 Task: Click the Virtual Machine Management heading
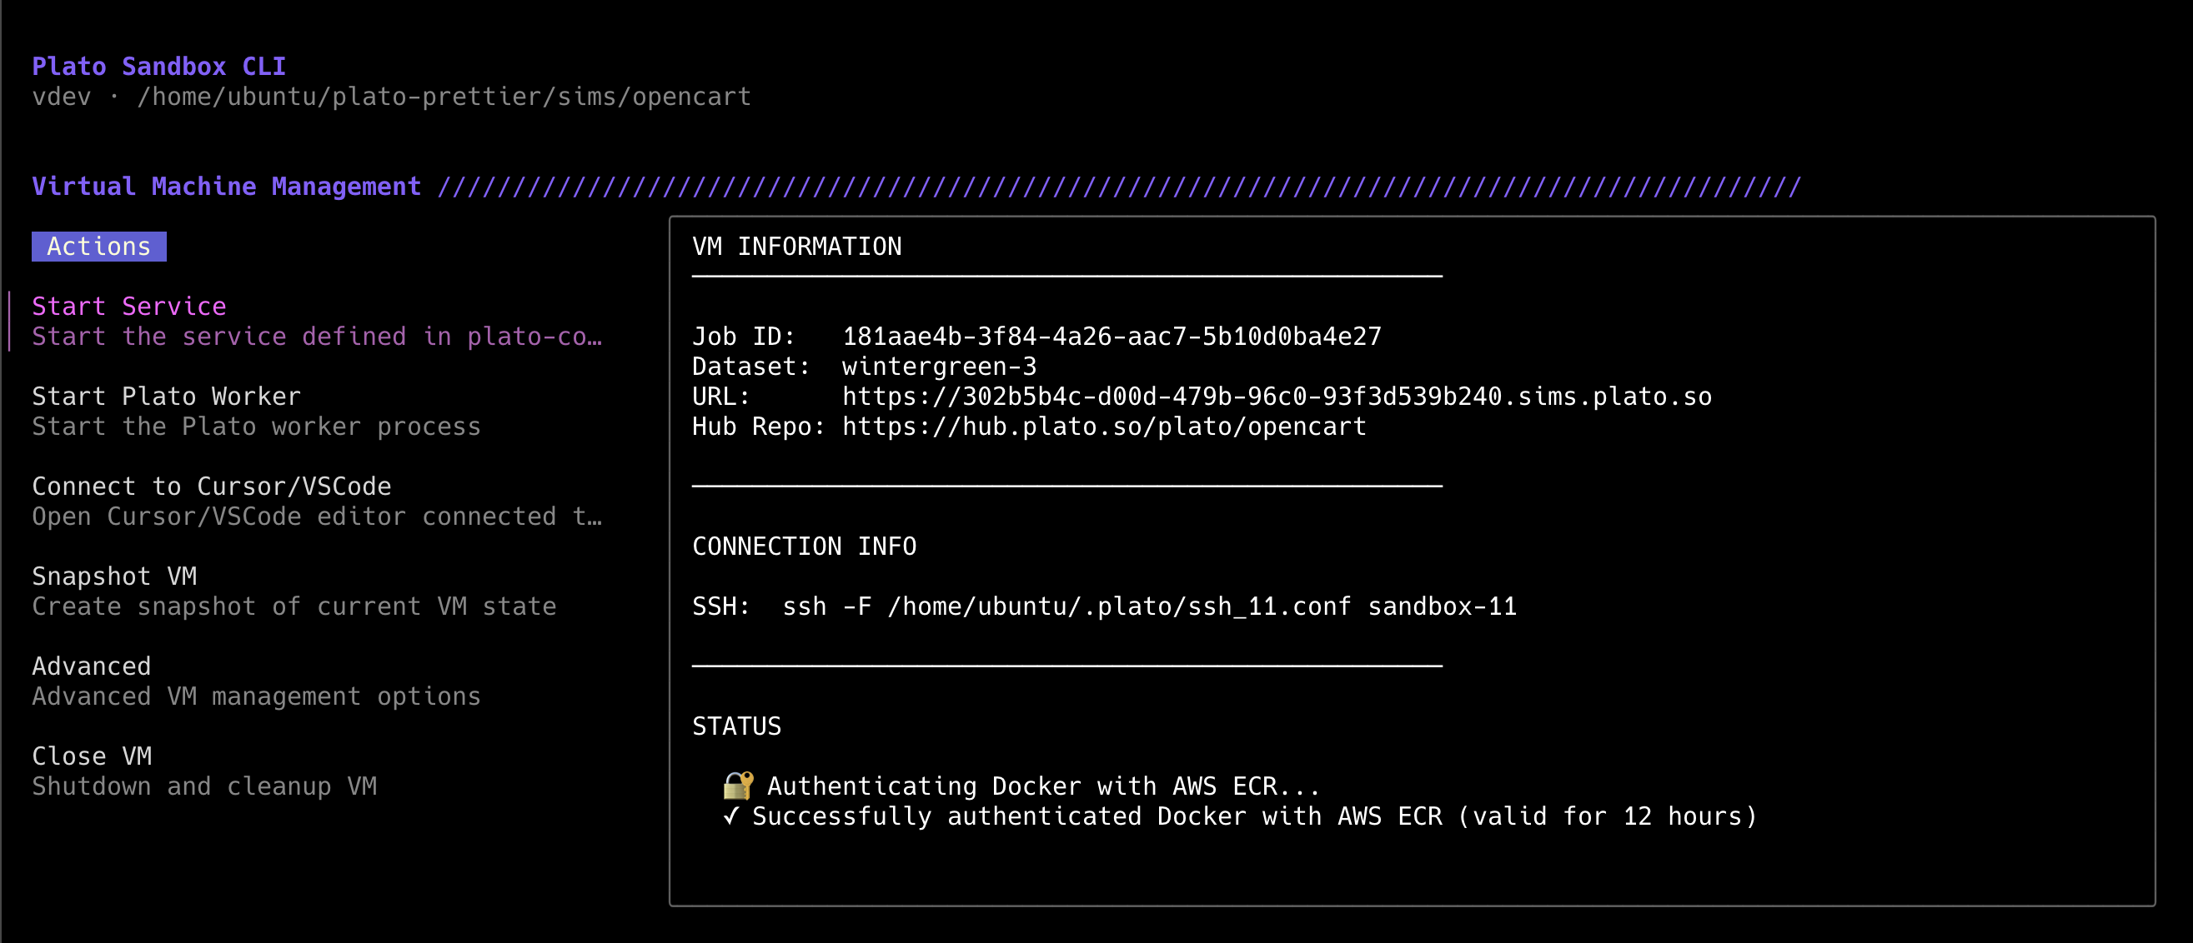[226, 187]
